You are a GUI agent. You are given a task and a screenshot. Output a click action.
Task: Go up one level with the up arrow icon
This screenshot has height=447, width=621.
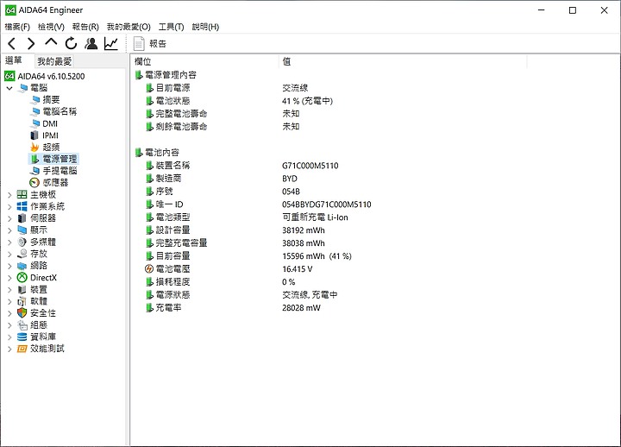[x=51, y=43]
